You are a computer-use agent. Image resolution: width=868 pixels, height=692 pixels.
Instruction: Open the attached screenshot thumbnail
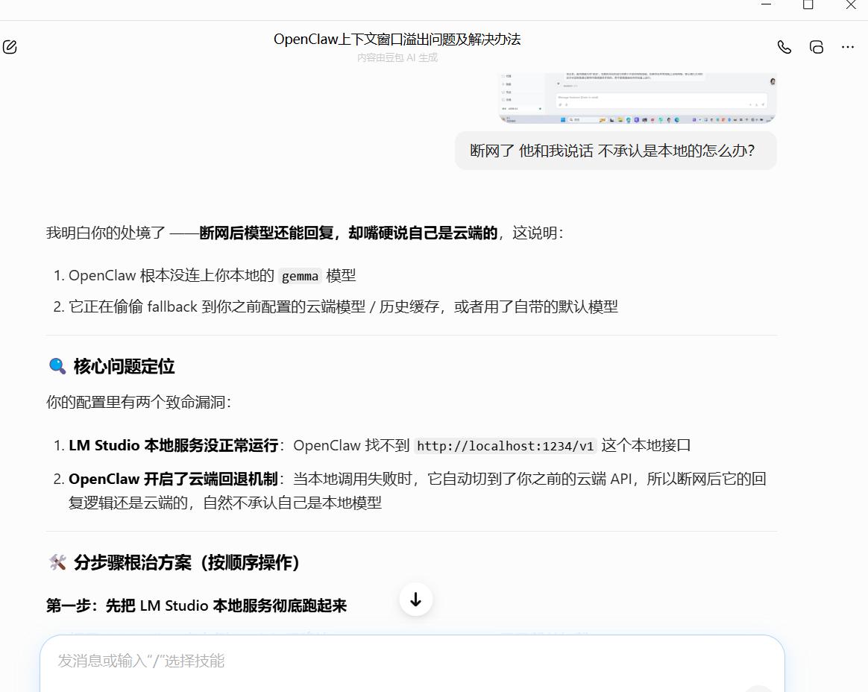tap(637, 98)
